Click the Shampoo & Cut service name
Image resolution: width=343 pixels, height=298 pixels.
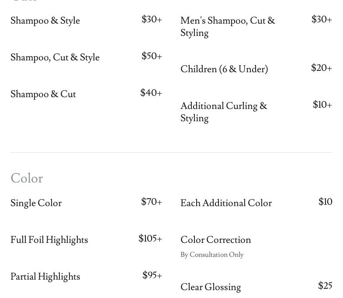(x=43, y=94)
